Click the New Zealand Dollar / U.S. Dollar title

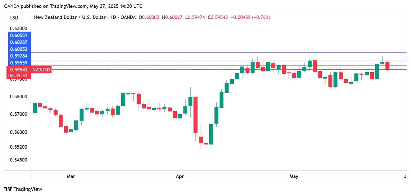[x=70, y=18]
